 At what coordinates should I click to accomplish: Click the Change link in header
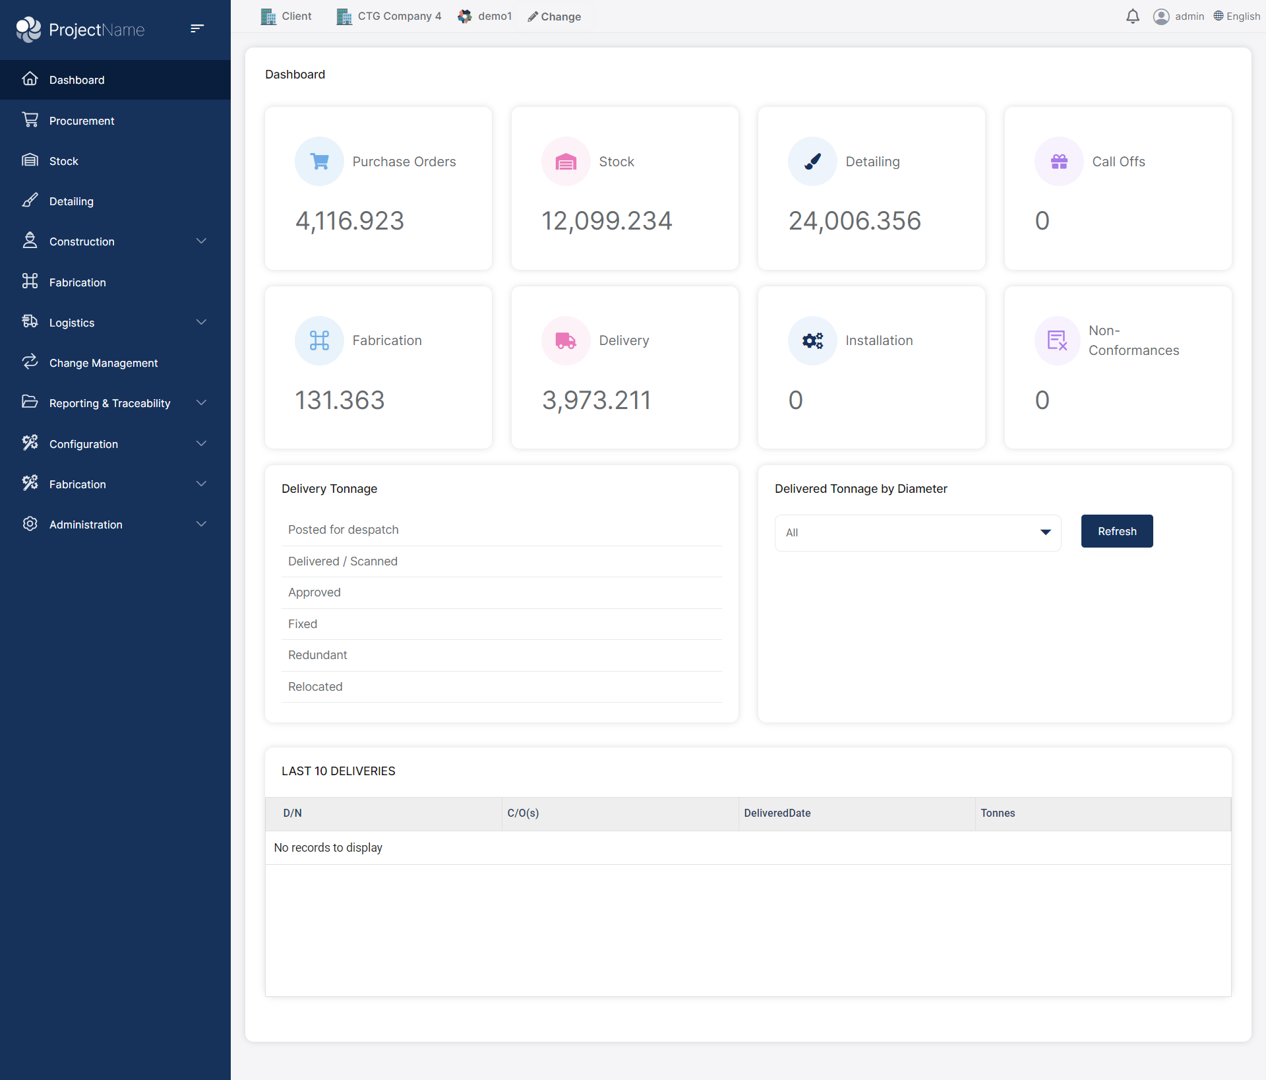tap(555, 16)
